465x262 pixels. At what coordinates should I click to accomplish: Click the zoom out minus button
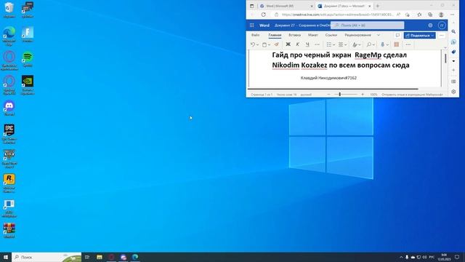click(328, 95)
